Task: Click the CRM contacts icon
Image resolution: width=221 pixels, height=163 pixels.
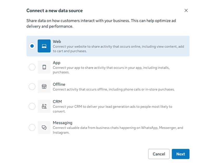Action: (x=44, y=106)
